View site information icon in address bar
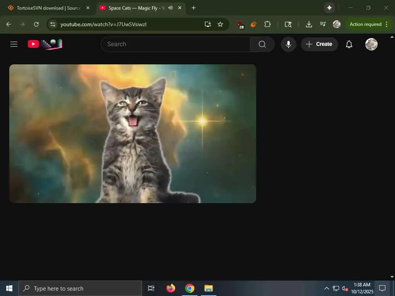 click(x=52, y=24)
